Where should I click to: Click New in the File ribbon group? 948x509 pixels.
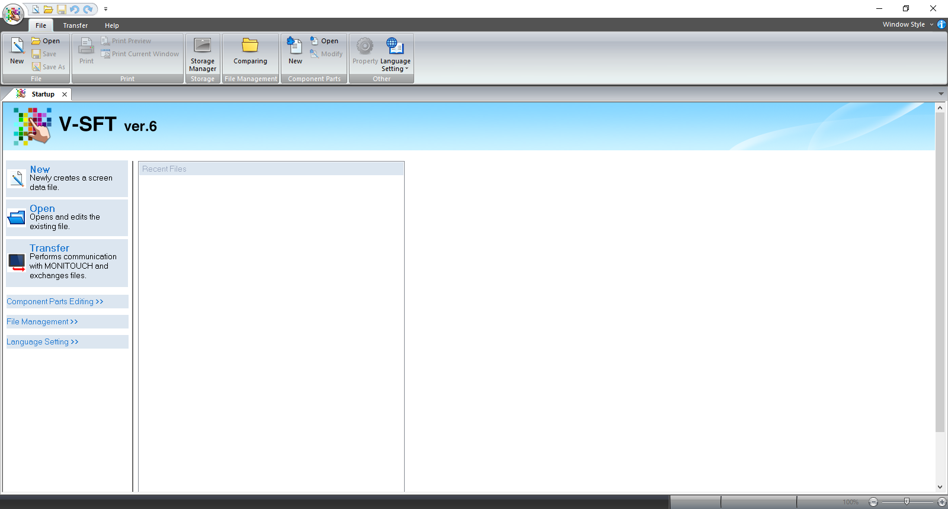point(17,51)
